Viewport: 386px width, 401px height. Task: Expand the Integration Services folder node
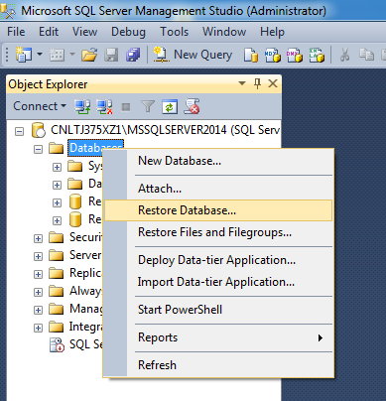click(39, 328)
